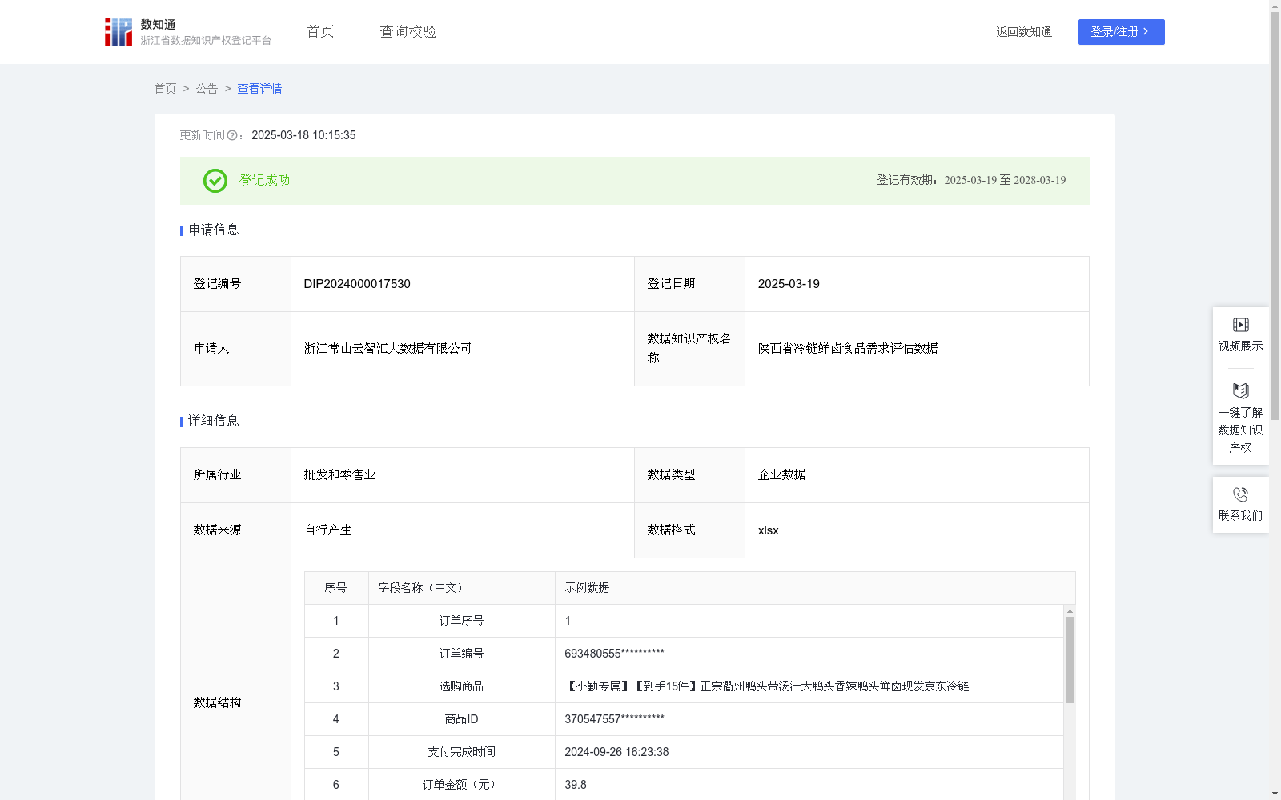1281x800 pixels.
Task: Click the 登记编号 label cell
Action: pos(235,284)
